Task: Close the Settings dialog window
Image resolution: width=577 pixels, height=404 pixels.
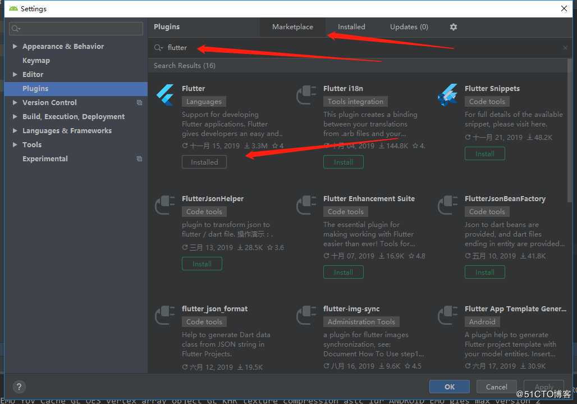Action: click(x=564, y=8)
